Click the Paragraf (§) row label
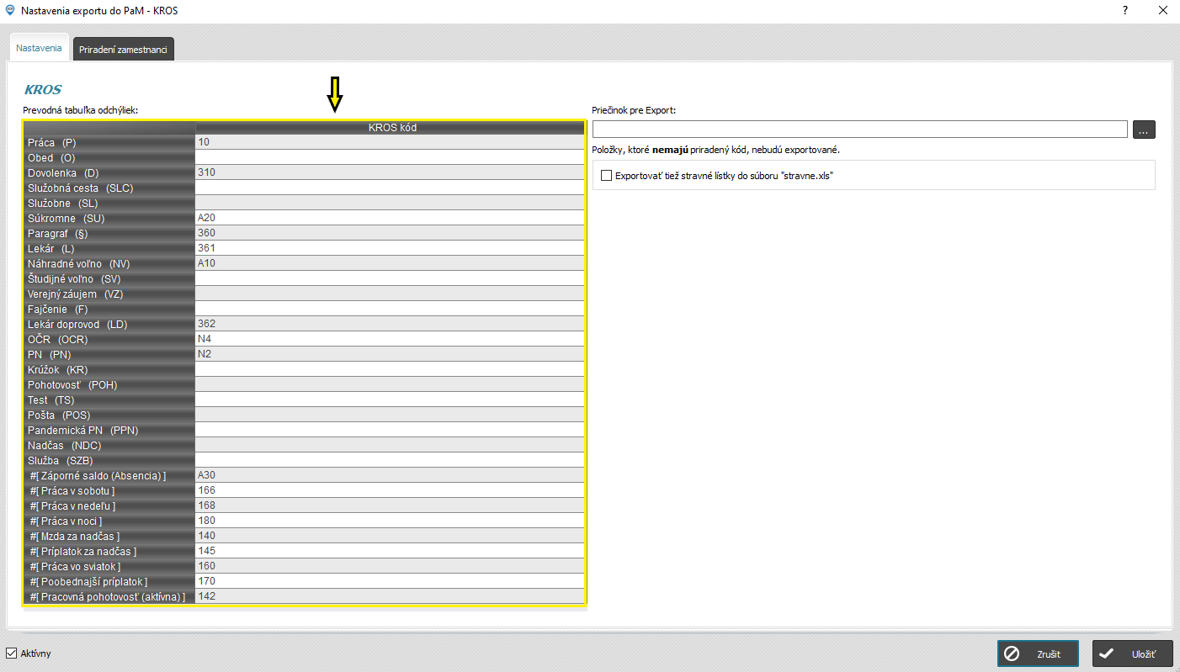This screenshot has height=672, width=1180. coord(109,233)
